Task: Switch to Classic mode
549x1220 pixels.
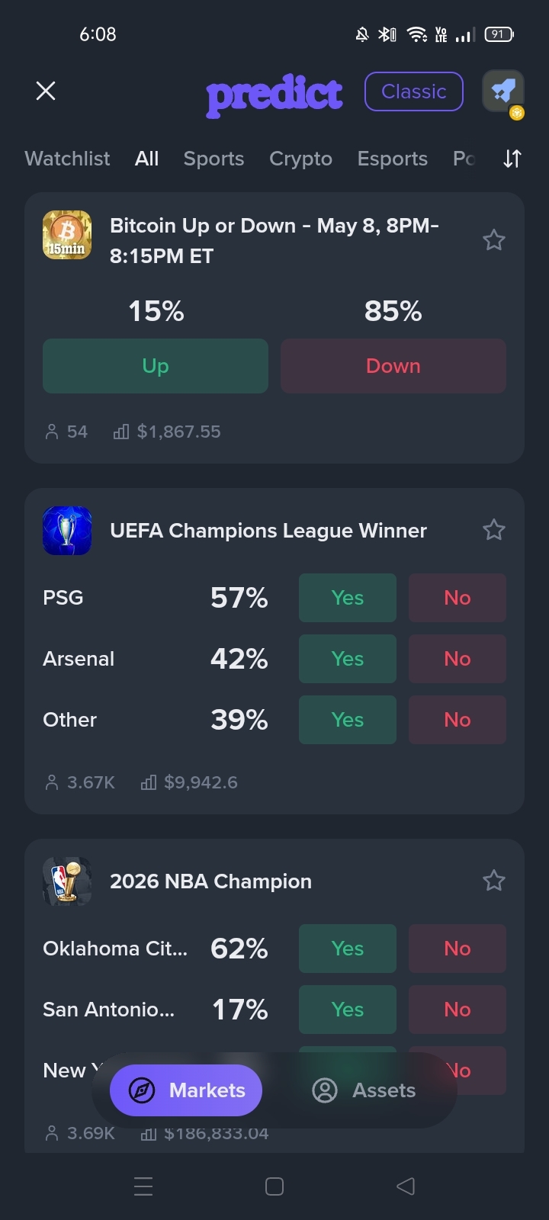Action: pos(414,91)
